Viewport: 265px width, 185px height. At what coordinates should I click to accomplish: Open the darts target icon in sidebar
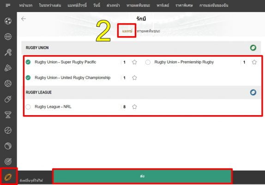pos(8,161)
